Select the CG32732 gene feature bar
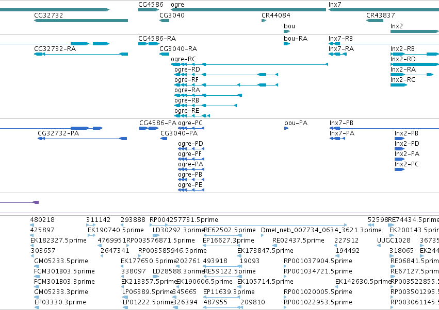The height and width of the screenshot is (310, 439). tap(81, 21)
